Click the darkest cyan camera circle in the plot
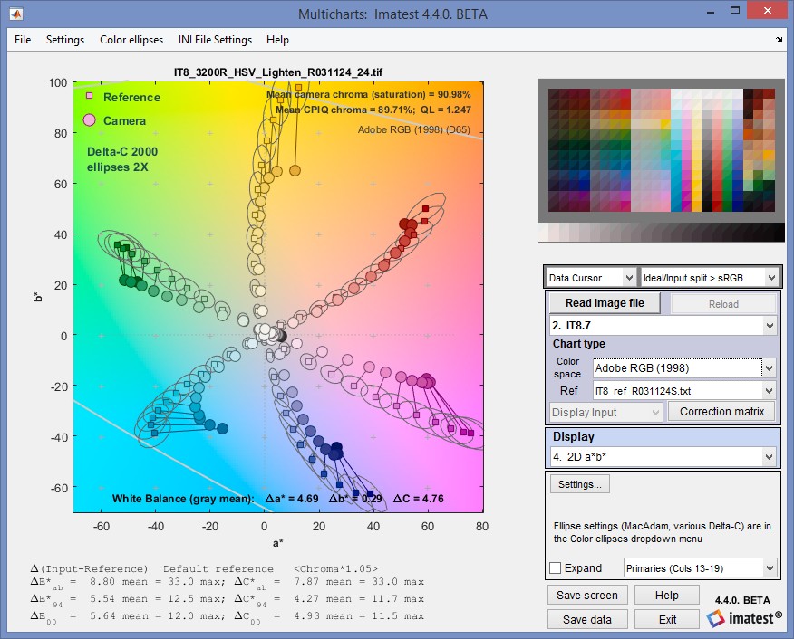This screenshot has height=639, width=794. click(222, 429)
